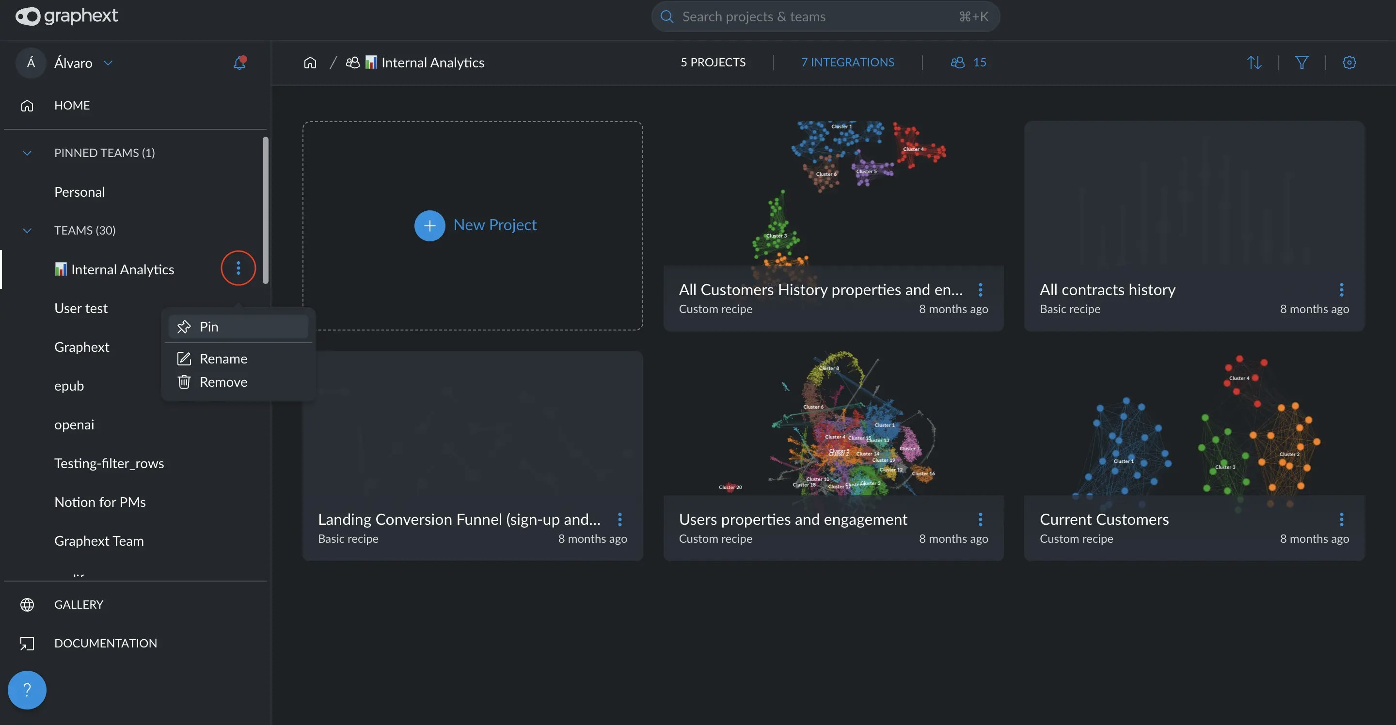The height and width of the screenshot is (725, 1396).
Task: Open the Documentation link in sidebar
Action: (105, 643)
